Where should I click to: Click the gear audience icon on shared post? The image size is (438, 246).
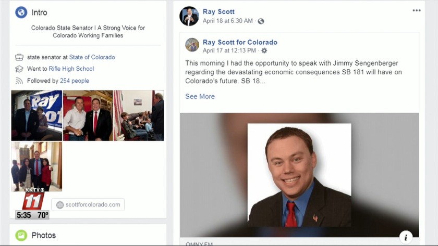(264, 50)
